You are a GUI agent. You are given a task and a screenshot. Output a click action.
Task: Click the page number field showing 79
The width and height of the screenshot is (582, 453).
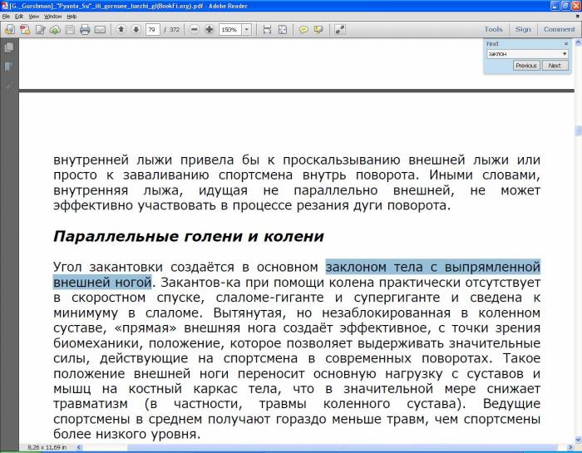tap(152, 29)
